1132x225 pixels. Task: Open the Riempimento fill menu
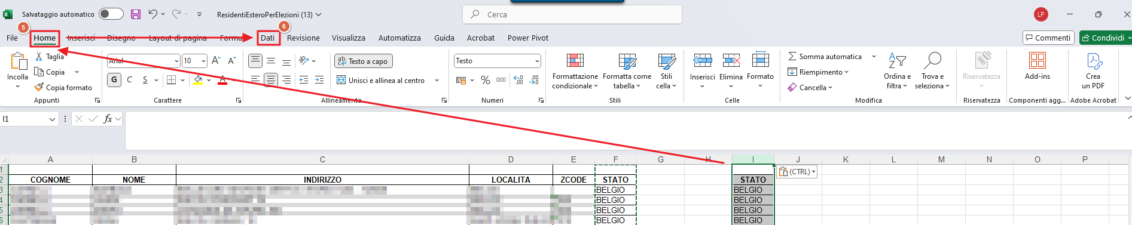pos(818,72)
